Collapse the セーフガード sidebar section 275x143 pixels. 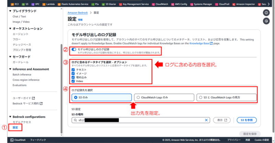click(10, 57)
